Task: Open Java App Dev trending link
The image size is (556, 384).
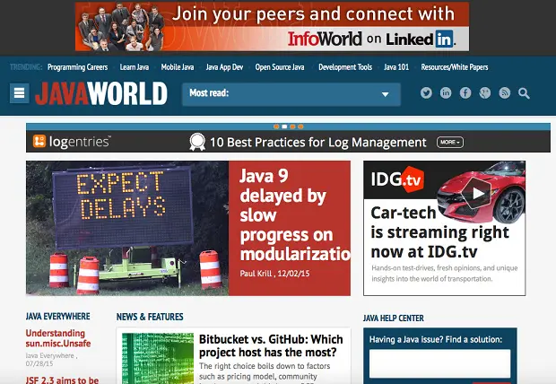Action: tap(224, 67)
